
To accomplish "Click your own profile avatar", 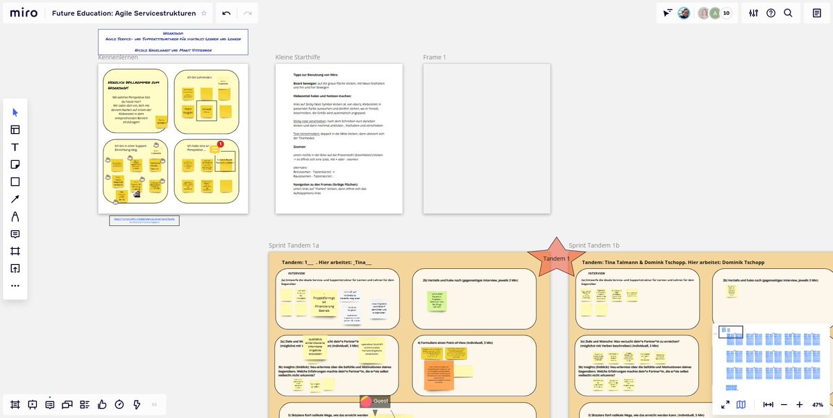I will [x=684, y=13].
